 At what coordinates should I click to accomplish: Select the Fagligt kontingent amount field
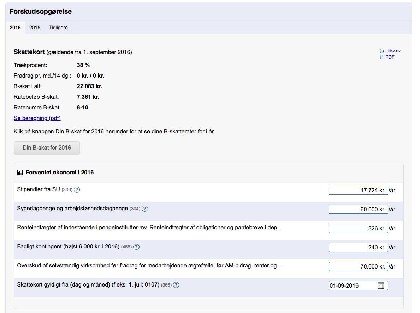pyautogui.click(x=358, y=247)
